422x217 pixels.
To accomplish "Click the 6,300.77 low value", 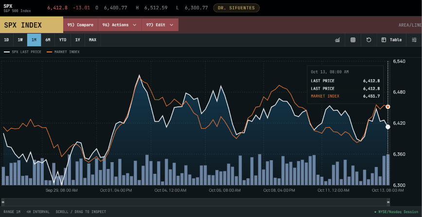I will 196,8.
